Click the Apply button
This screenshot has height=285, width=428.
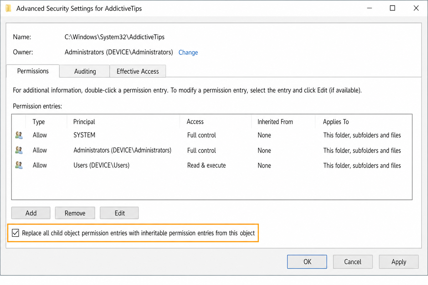point(399,262)
